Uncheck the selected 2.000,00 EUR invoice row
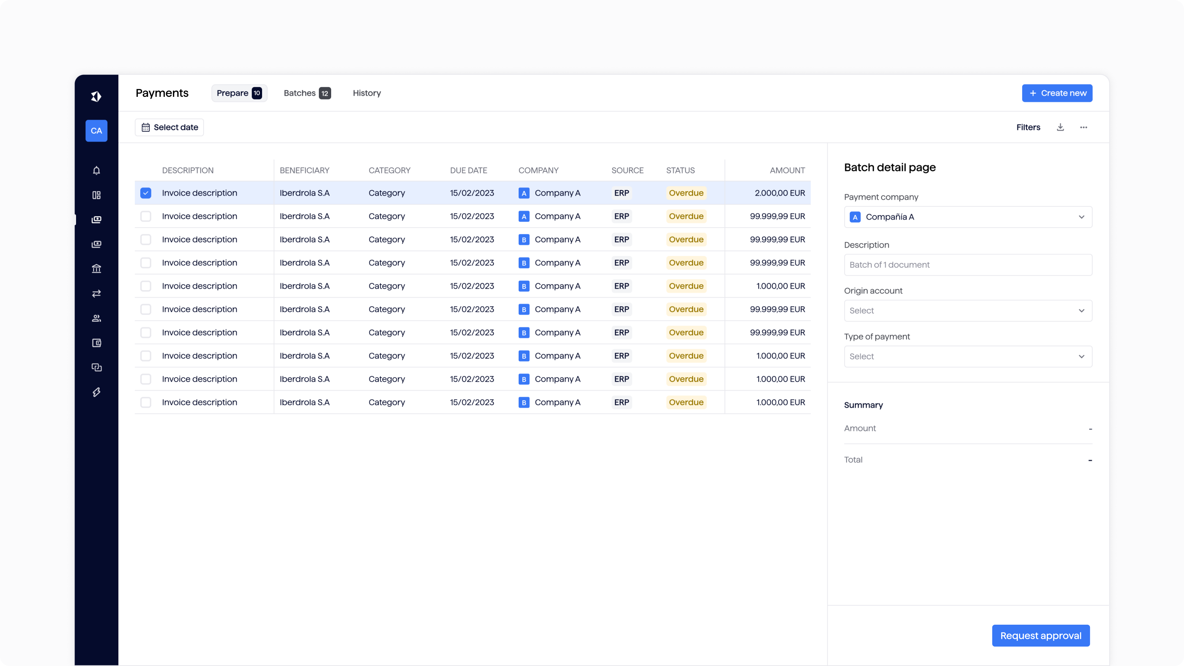This screenshot has width=1184, height=666. click(146, 193)
